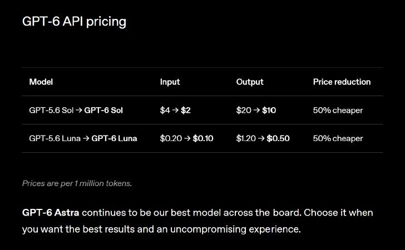The image size is (405, 250).
Task: Select the Model column header
Action: coord(41,82)
